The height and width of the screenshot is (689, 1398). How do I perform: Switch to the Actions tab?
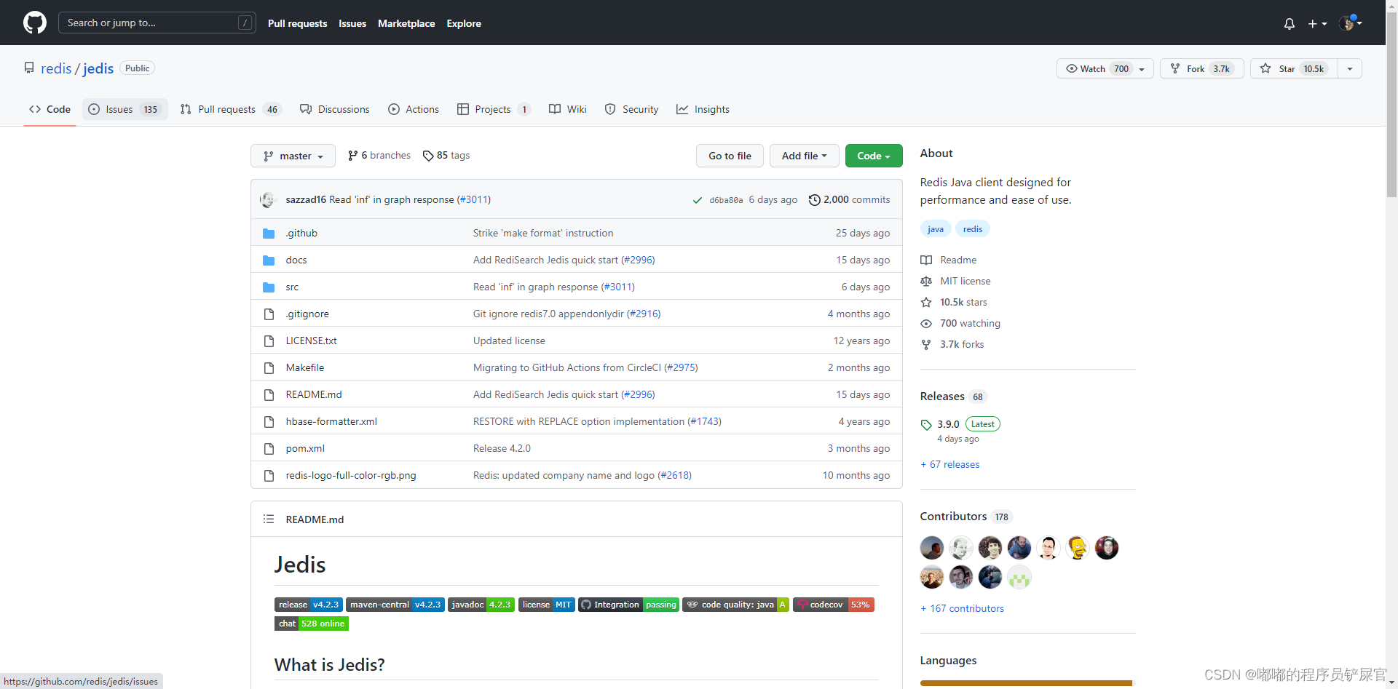coord(414,109)
